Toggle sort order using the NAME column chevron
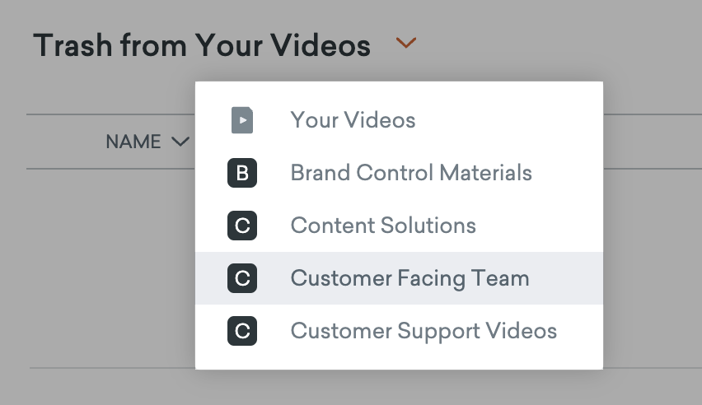Viewport: 702px width, 405px height. pyautogui.click(x=180, y=142)
